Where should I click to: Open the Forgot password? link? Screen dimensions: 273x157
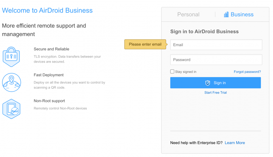[x=247, y=72]
